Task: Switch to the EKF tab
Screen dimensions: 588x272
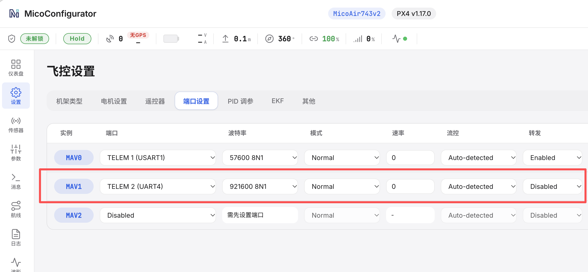Action: click(x=278, y=101)
